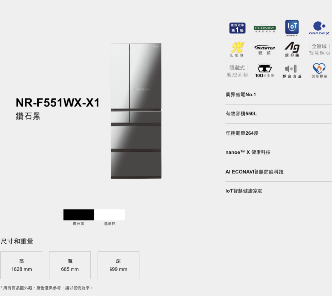
Task: Click the 寬 685 mm dimension box
Action: pos(70,265)
